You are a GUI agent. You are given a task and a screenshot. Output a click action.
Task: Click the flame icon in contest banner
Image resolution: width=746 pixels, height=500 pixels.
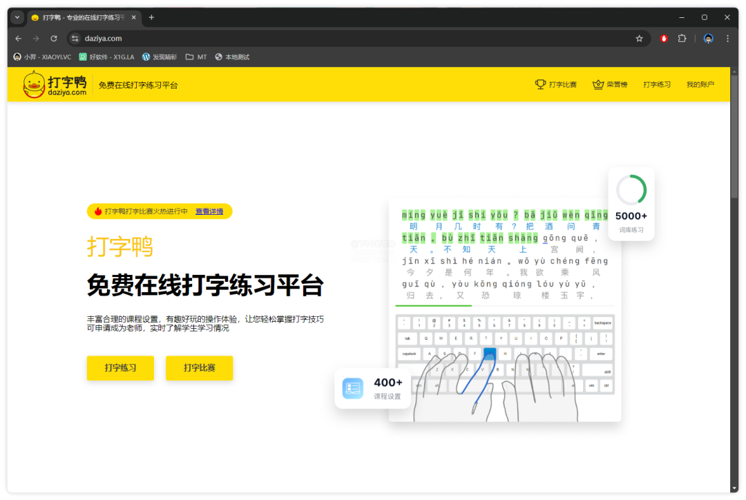(98, 211)
